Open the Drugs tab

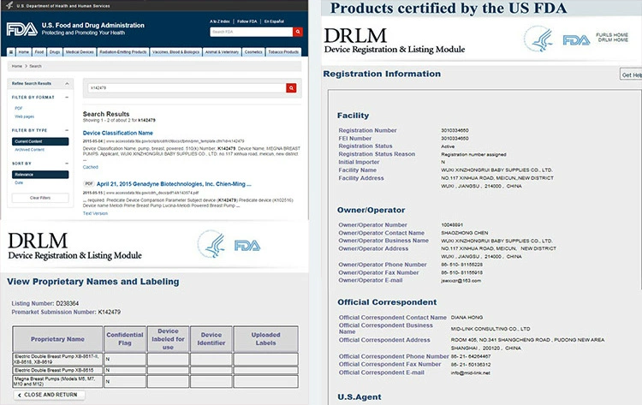[x=55, y=52]
